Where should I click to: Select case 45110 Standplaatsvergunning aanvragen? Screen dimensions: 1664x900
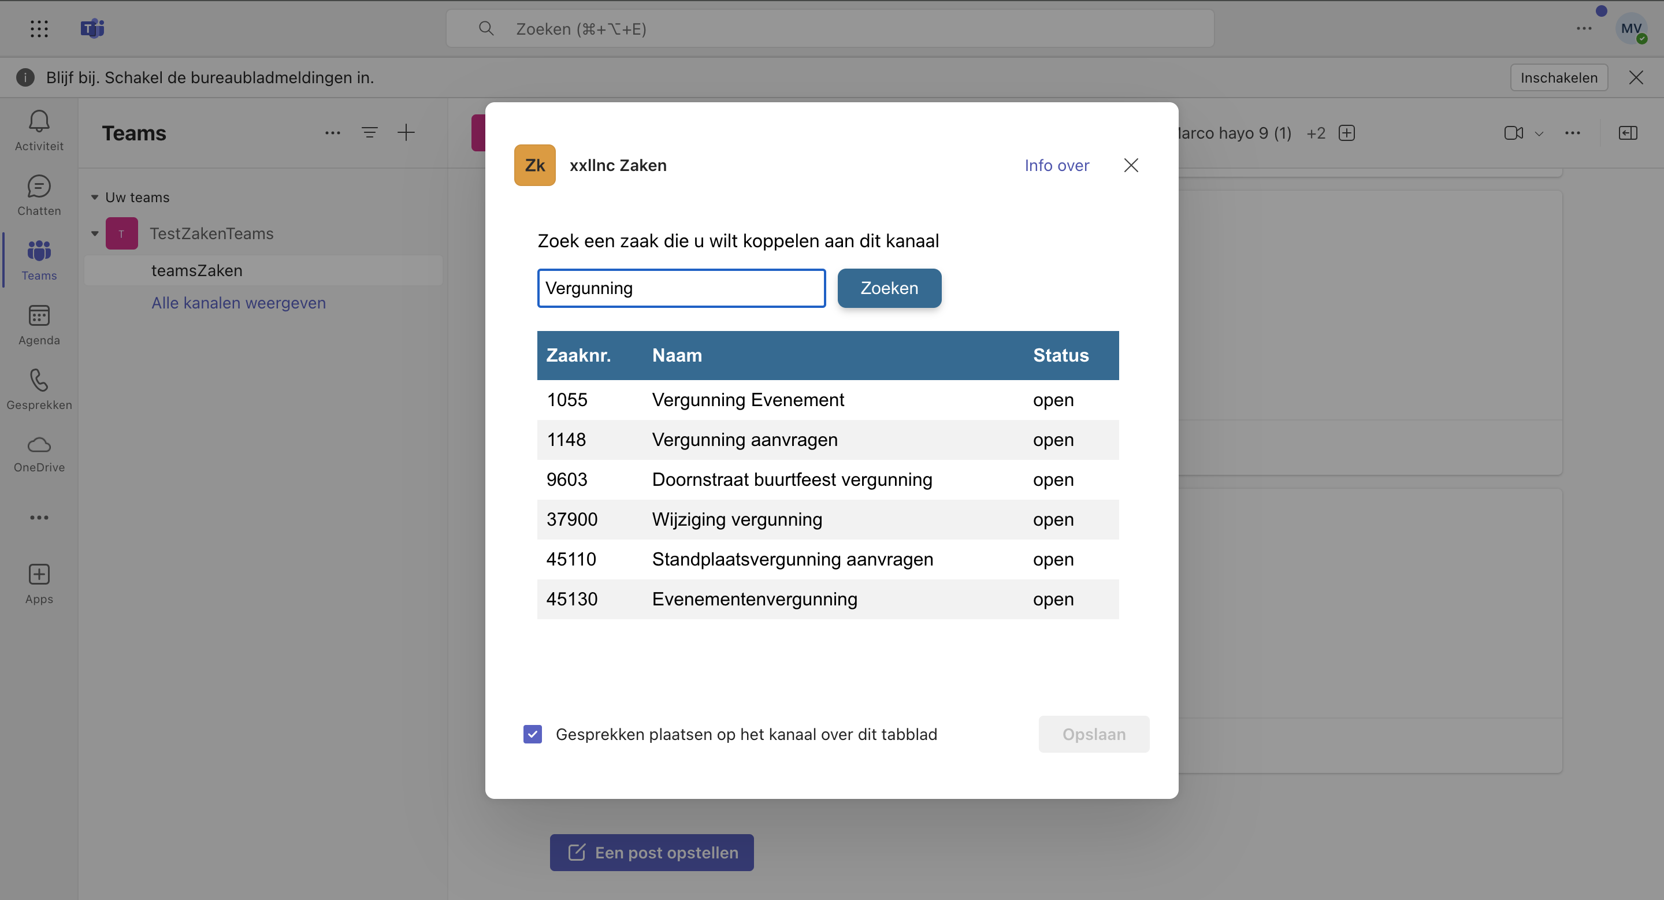(x=827, y=559)
